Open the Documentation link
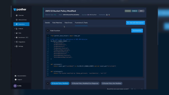The image size is (169, 95). pos(22,76)
